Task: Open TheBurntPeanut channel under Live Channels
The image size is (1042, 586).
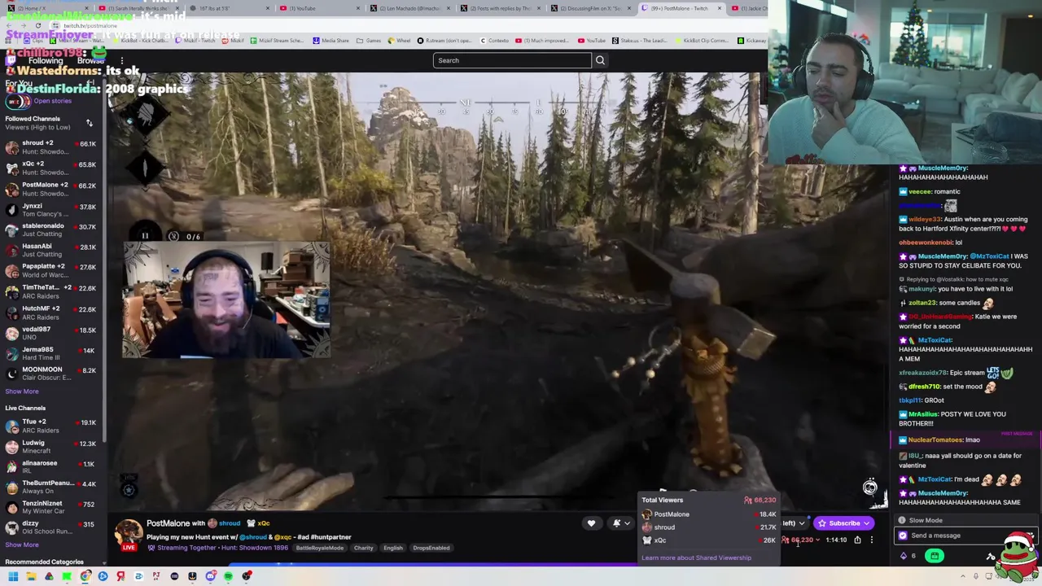Action: [53, 487]
